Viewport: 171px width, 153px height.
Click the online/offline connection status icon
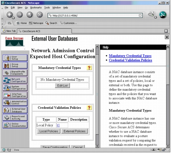pos(154,150)
